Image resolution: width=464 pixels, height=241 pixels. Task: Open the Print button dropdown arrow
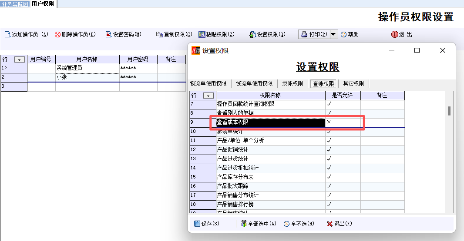pos(333,34)
